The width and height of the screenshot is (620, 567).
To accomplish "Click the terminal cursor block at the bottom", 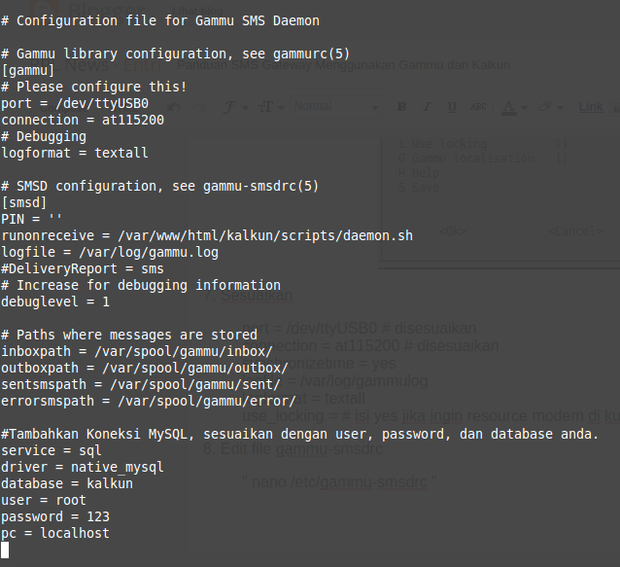I will pos(5,549).
